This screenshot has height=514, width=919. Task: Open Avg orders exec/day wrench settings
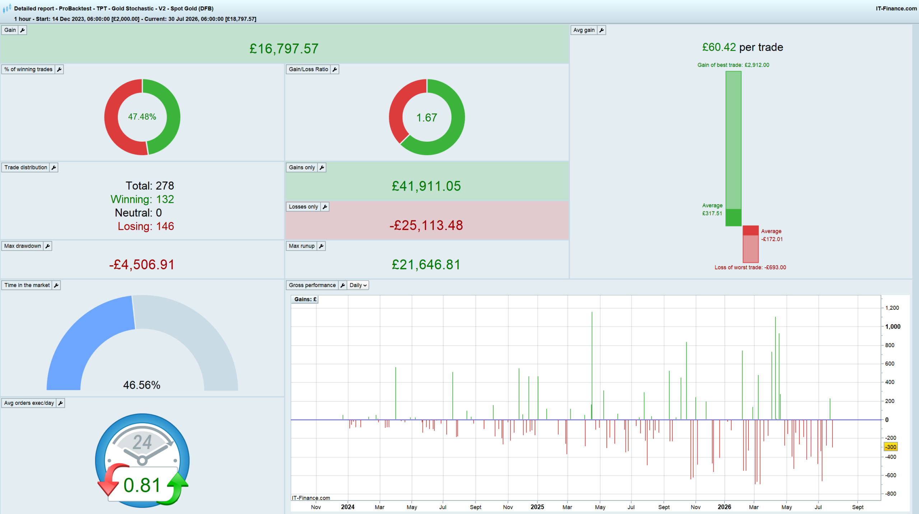pos(61,403)
